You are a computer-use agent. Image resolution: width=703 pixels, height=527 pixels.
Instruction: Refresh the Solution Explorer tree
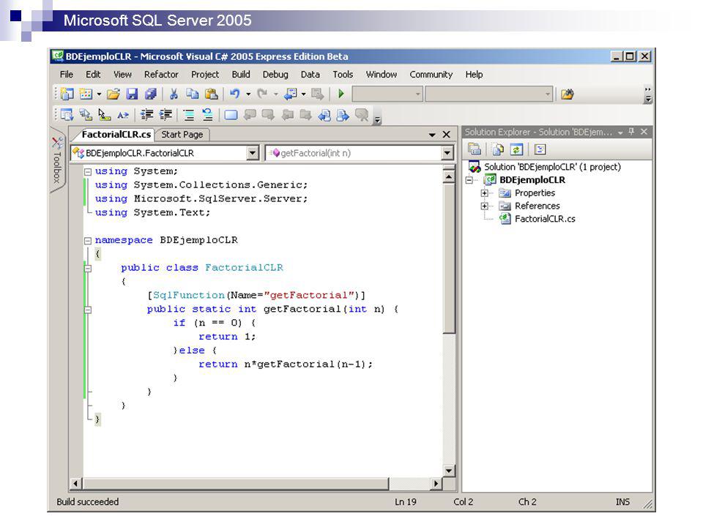click(x=516, y=149)
